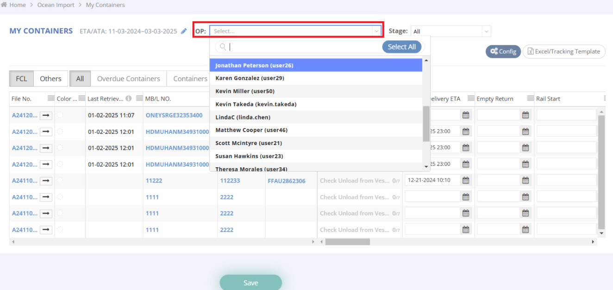613x290 pixels.
Task: Click arrow button in first container row
Action: point(46,115)
